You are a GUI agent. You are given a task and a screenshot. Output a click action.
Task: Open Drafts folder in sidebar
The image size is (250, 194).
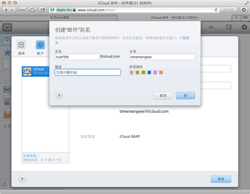coord(7,65)
